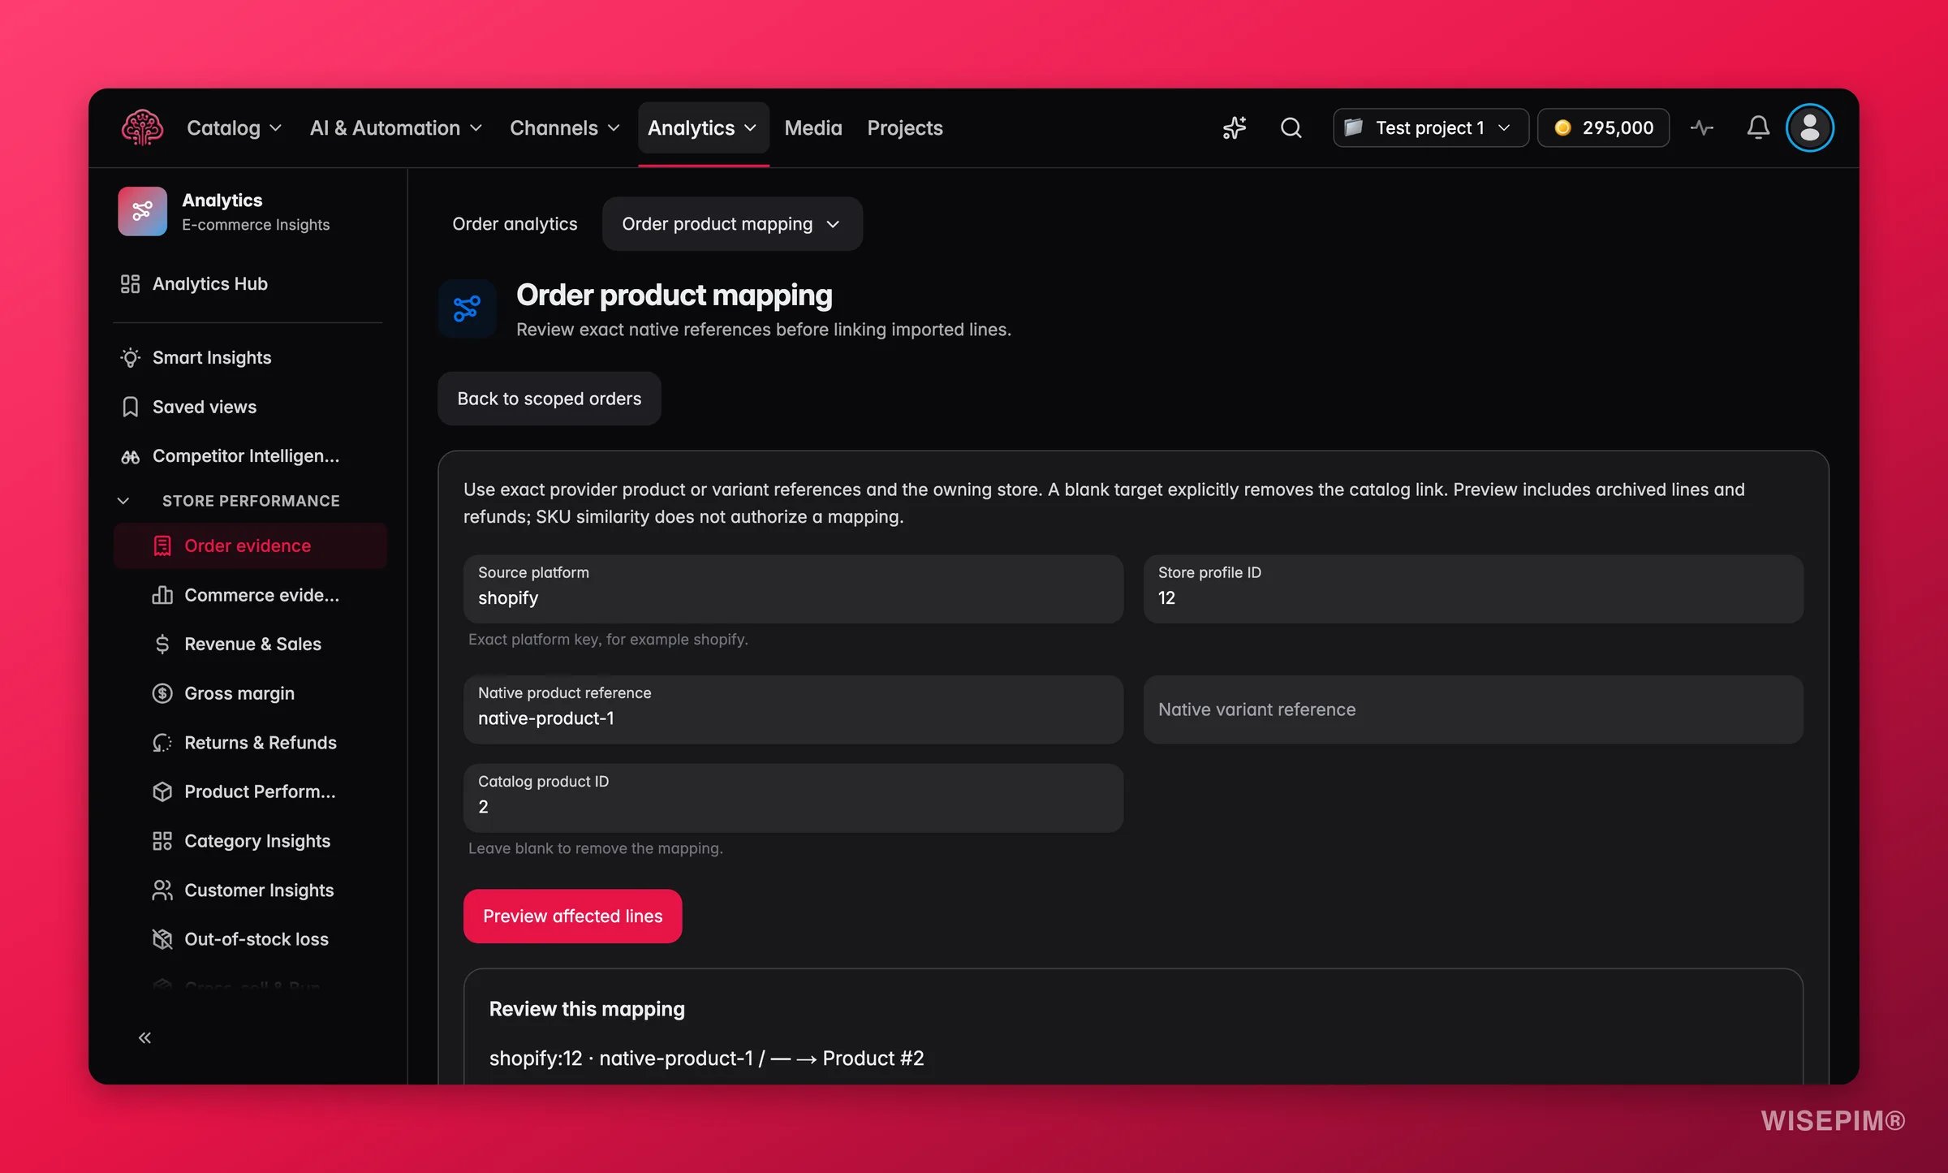Click the activity pulse icon

(x=1702, y=127)
